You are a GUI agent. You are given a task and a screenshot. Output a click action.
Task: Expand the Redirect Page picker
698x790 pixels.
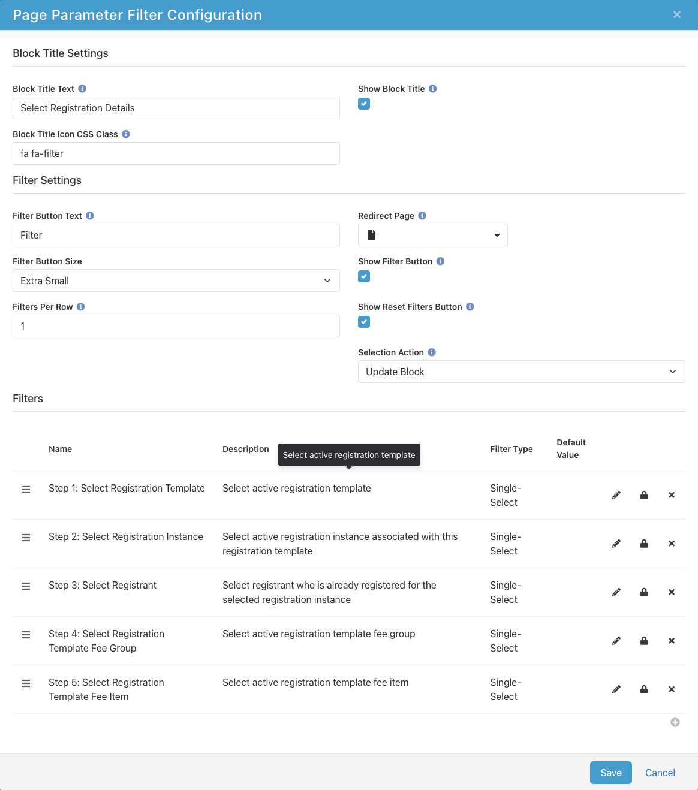[x=432, y=235]
